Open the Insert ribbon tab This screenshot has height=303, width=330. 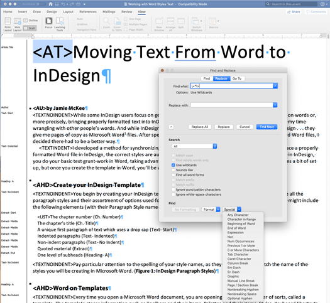(x=23, y=12)
